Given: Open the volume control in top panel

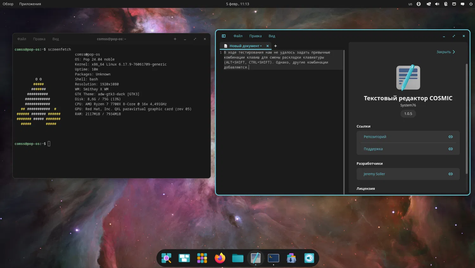Looking at the screenshot, I should (437, 4).
